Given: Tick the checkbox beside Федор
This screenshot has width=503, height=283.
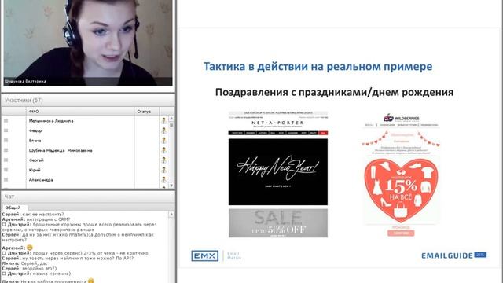Looking at the screenshot, I should click(x=6, y=130).
